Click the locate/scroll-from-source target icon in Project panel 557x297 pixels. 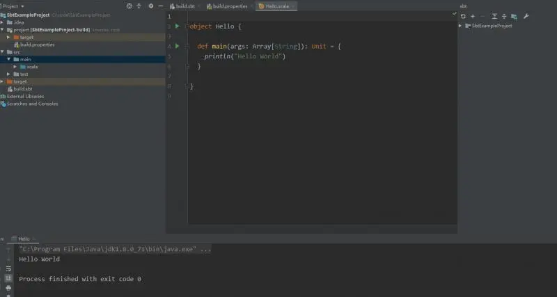coord(130,6)
